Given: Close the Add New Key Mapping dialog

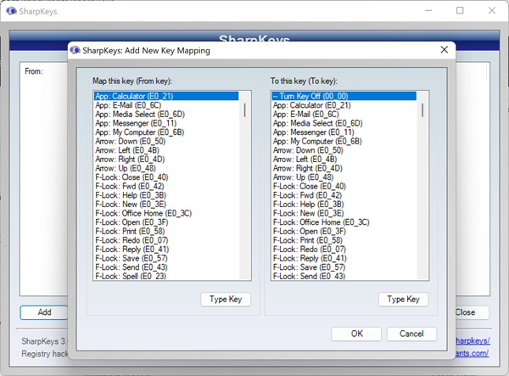Looking at the screenshot, I should coord(444,50).
